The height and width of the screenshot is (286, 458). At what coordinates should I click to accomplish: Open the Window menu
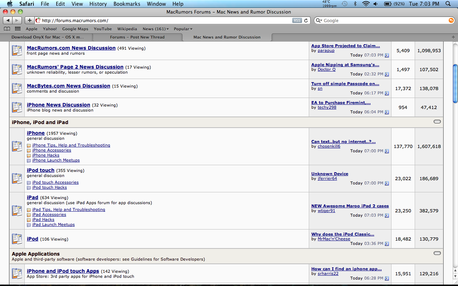click(156, 4)
